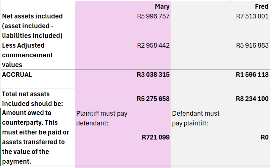272x168 pixels.
Task: Select Fred's commencement value R5 916 883
Action: (252, 45)
